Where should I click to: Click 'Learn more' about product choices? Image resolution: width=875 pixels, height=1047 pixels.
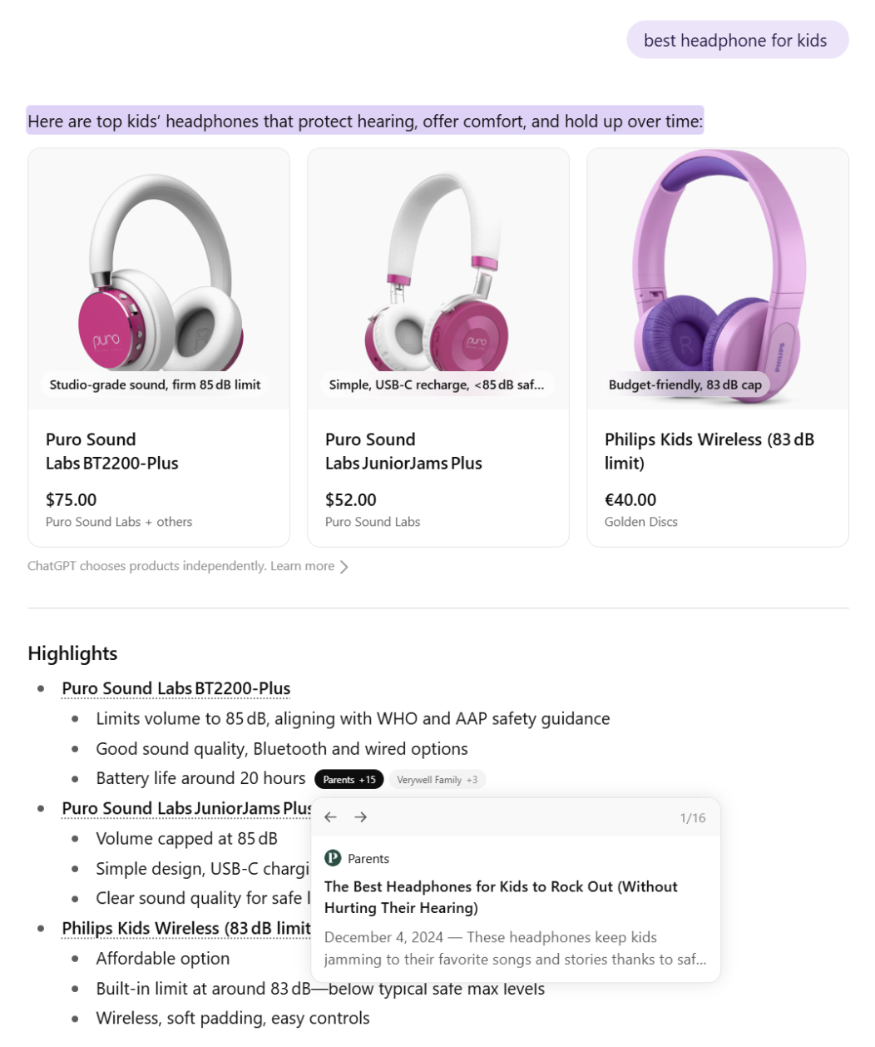coord(302,566)
